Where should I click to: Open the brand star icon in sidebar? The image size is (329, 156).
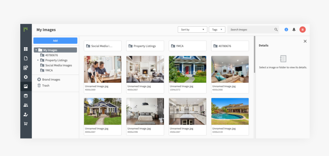point(26,77)
